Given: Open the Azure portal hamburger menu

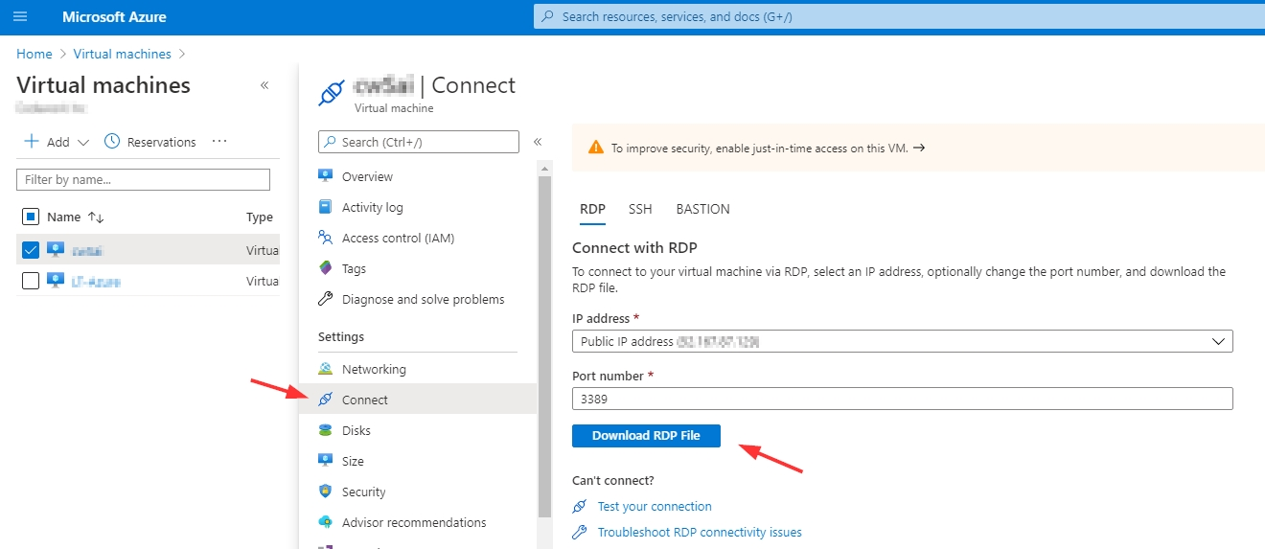Looking at the screenshot, I should coord(20,17).
